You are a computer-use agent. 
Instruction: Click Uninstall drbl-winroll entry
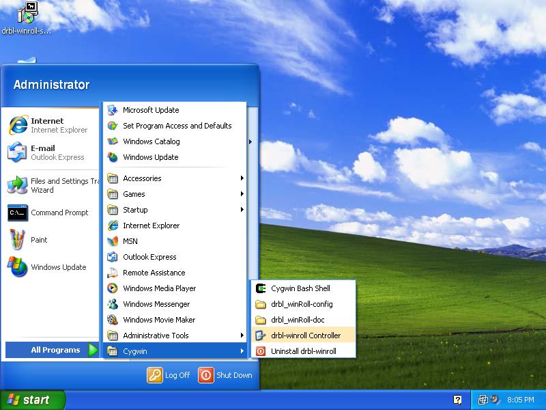coord(303,351)
